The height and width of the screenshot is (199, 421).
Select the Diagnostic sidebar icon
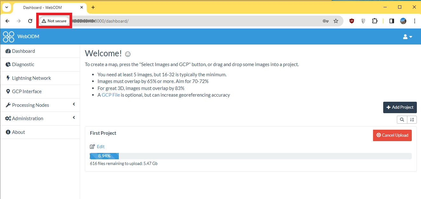point(8,64)
